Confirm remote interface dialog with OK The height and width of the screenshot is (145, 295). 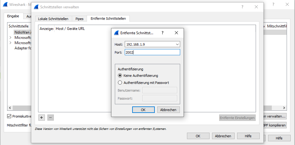click(143, 110)
